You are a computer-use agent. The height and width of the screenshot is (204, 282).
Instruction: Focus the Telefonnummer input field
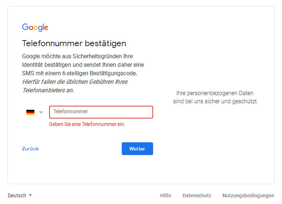point(101,112)
